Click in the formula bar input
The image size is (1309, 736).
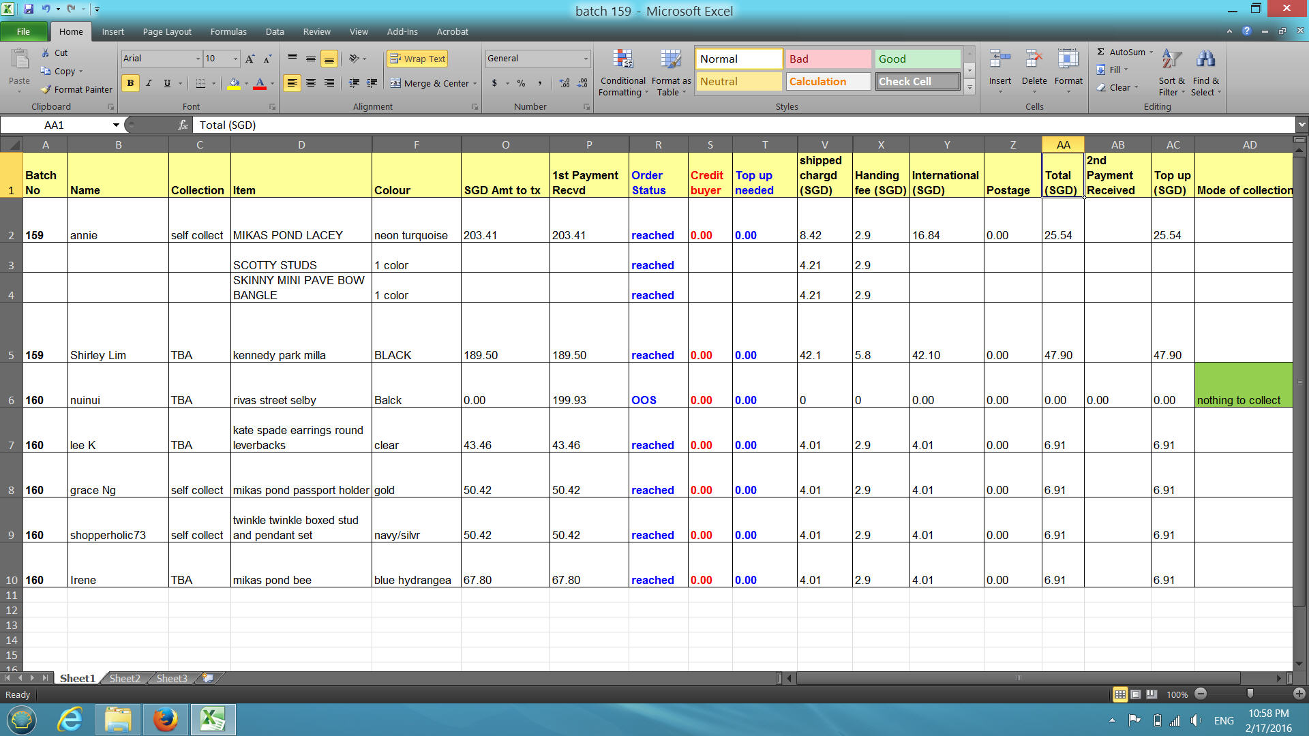click(x=743, y=125)
